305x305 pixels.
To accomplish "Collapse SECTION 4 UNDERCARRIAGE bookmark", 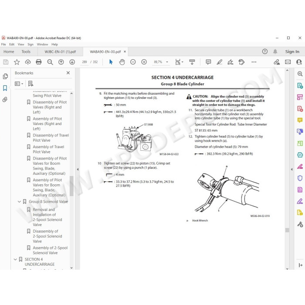I will pyautogui.click(x=15, y=260).
